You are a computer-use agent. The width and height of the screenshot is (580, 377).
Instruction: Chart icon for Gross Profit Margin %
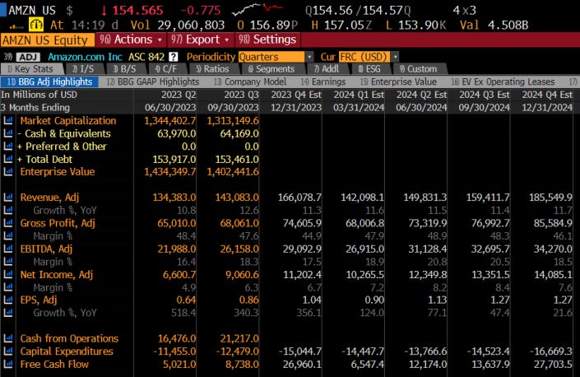click(7, 236)
